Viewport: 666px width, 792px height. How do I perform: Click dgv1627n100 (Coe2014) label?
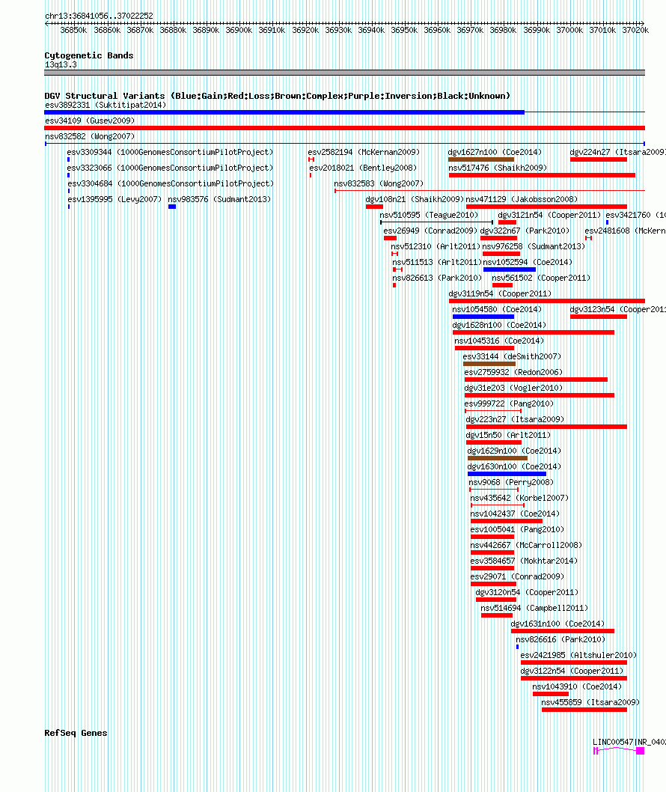495,152
